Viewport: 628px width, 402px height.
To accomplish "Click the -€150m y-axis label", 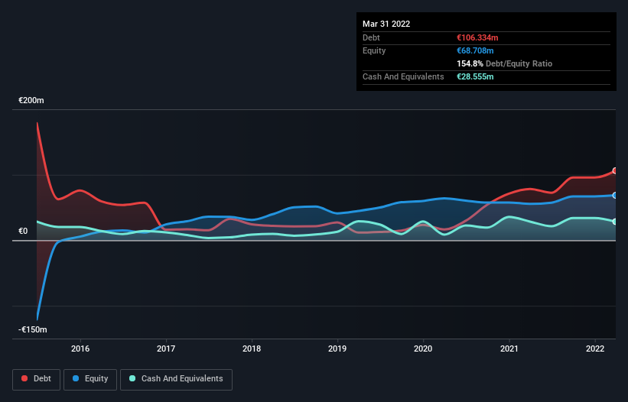I will 32,329.
